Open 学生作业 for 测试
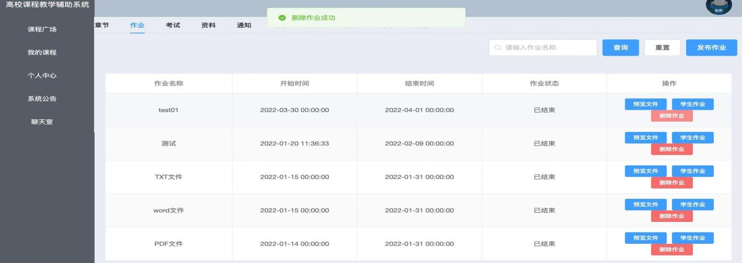742x263 pixels. 692,137
